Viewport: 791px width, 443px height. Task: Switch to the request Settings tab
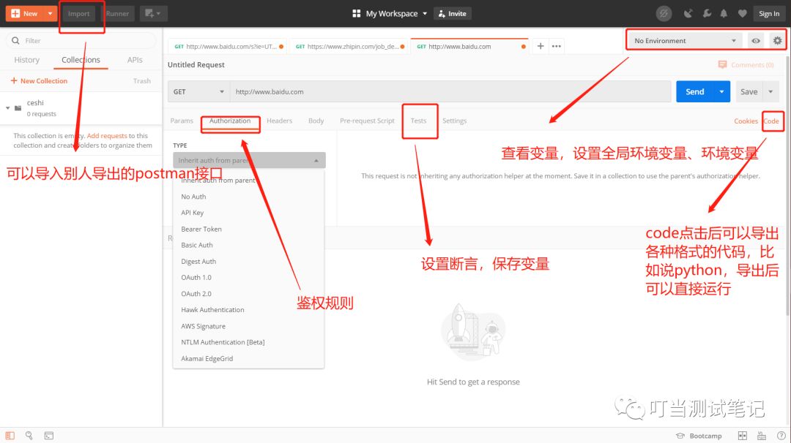(455, 121)
